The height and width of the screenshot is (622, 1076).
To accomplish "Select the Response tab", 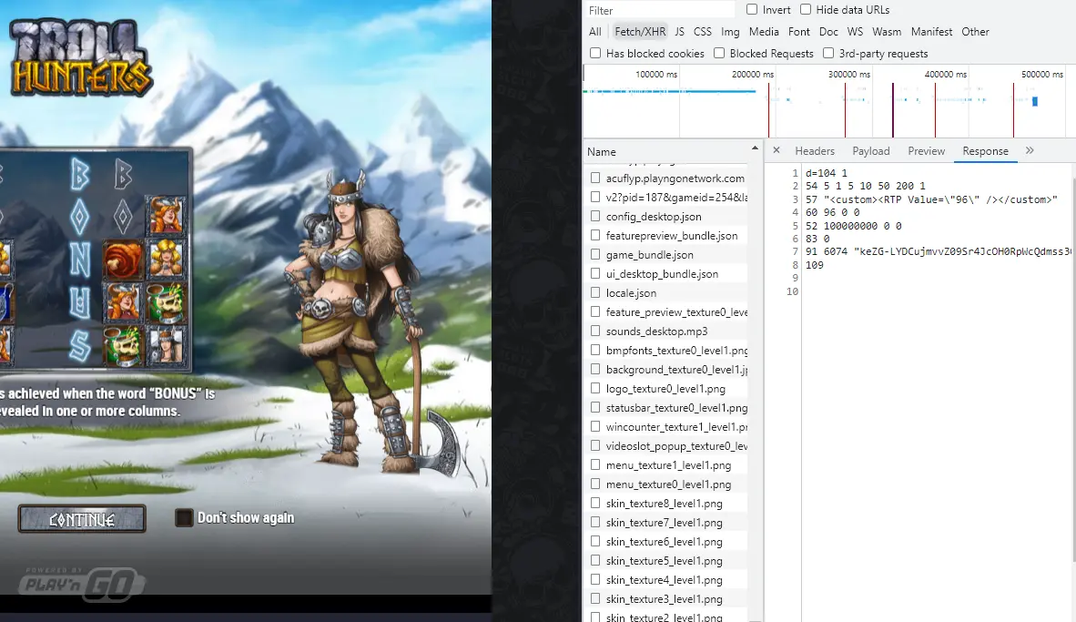I will tap(985, 151).
